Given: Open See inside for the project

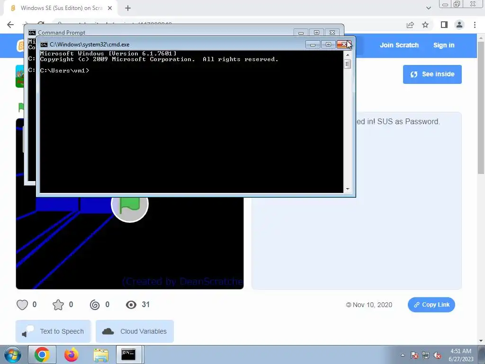Looking at the screenshot, I should coord(432,74).
